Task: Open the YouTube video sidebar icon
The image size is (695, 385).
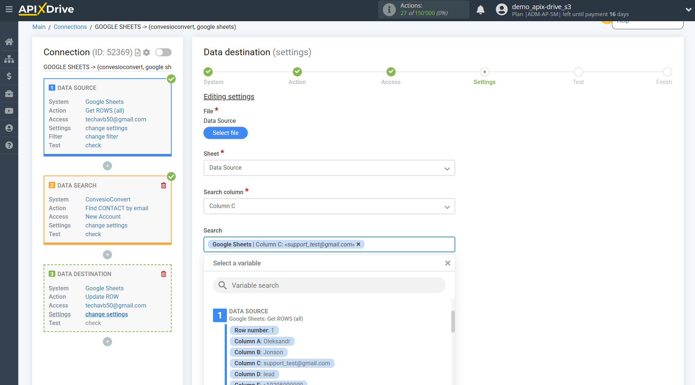Action: 9,111
